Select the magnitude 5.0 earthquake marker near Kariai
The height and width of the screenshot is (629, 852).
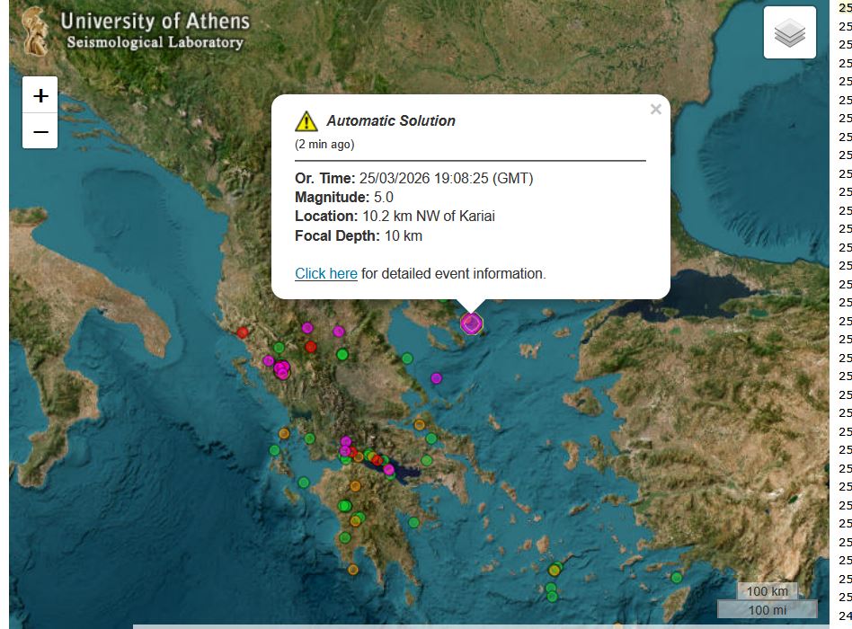471,323
